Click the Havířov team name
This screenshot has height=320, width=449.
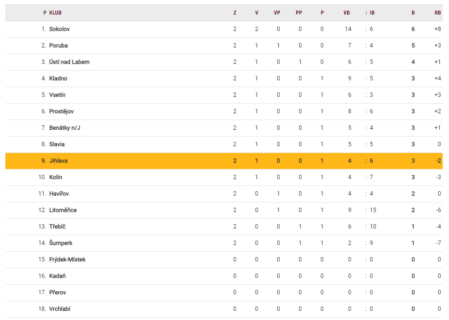(59, 194)
